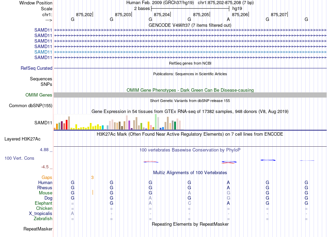The image size is (327, 237).
Task: Click SAMD11 label beside the GTEx bar chart
Action: click(43, 123)
